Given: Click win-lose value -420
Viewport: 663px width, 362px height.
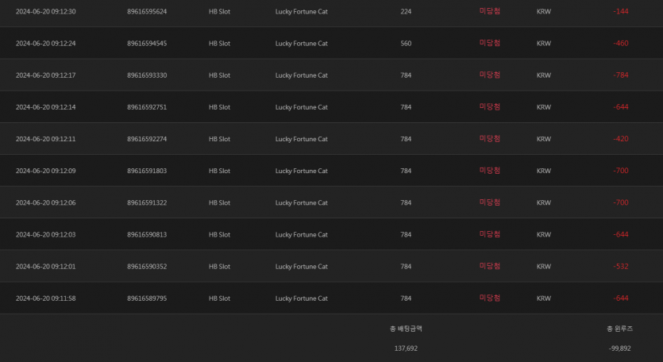Looking at the screenshot, I should [x=621, y=139].
